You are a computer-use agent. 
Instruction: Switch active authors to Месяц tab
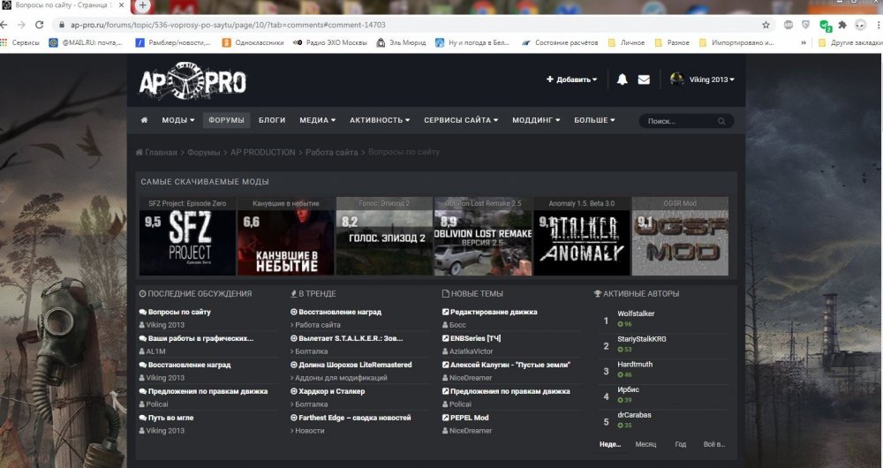pos(645,444)
